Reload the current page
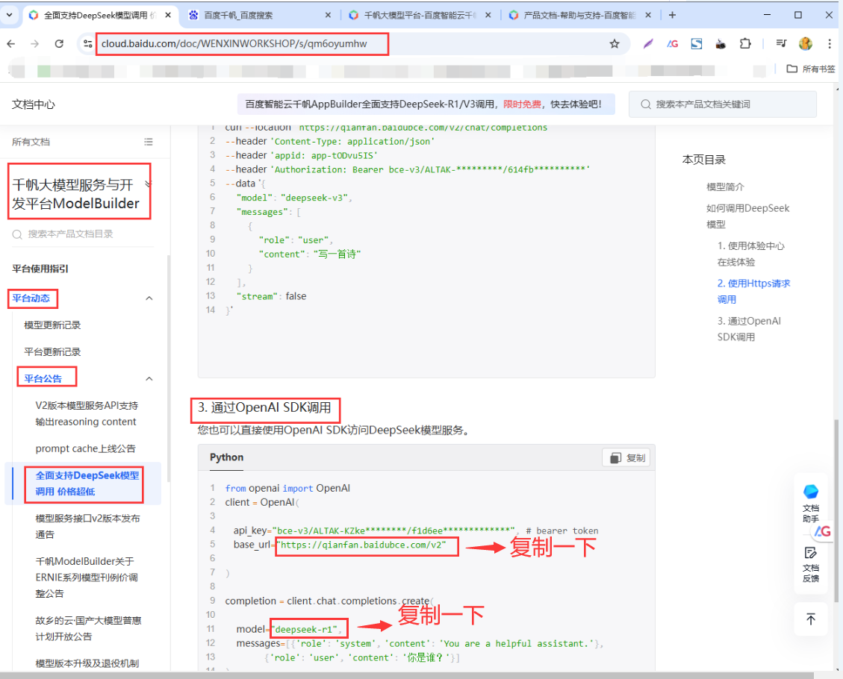Viewport: 843px width, 679px height. click(x=59, y=44)
